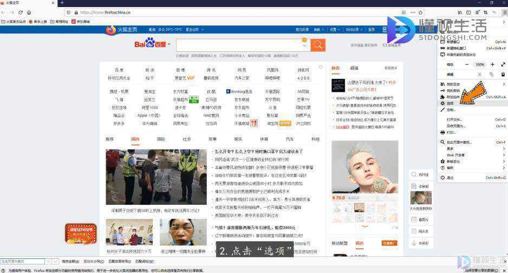Reload the current page
Screen dimensions: 508x273
coord(21,12)
